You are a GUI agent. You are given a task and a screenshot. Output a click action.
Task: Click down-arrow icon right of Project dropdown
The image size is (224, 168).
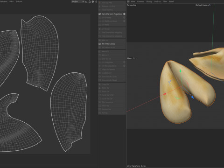pos(96,1)
